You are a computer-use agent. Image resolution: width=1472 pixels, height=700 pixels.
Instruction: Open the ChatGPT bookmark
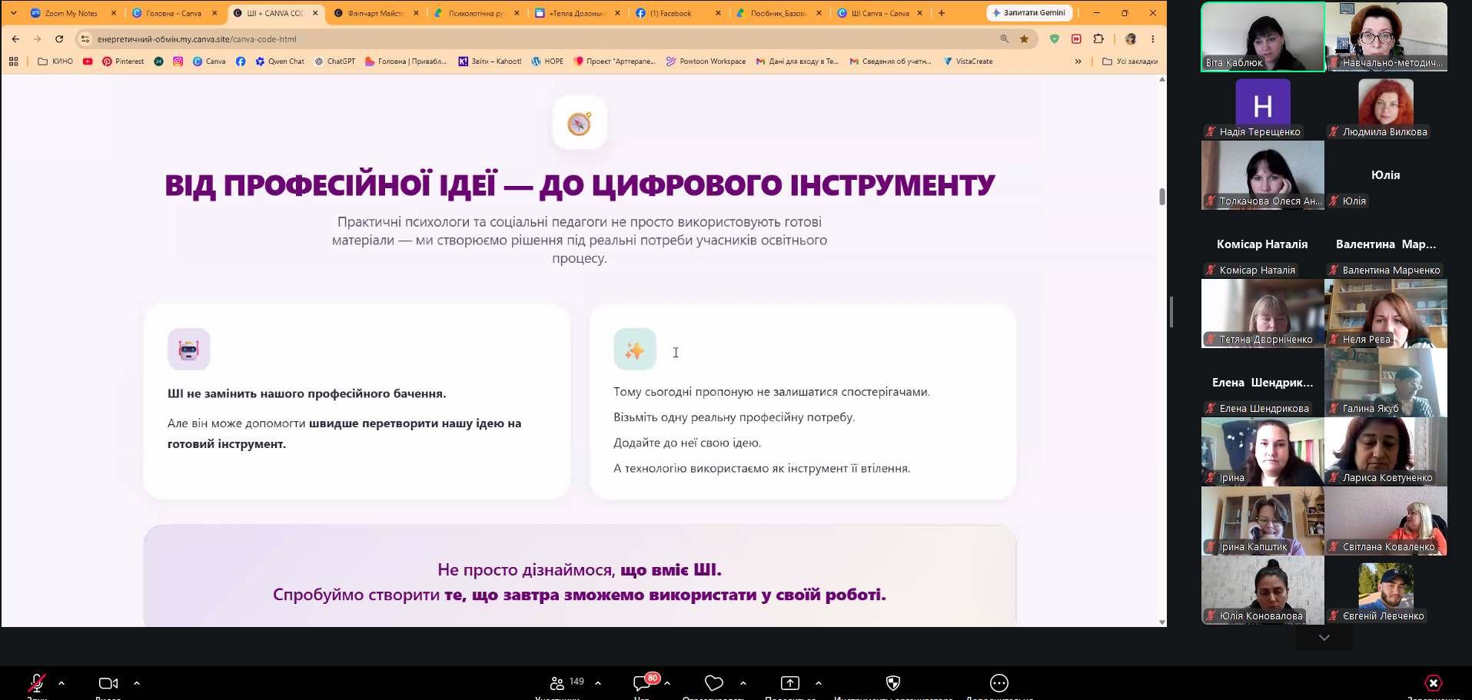(335, 61)
